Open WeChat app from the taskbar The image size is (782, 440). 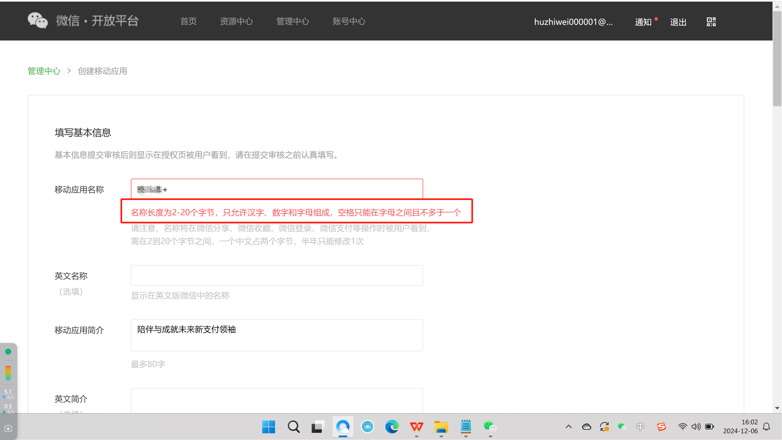point(490,427)
